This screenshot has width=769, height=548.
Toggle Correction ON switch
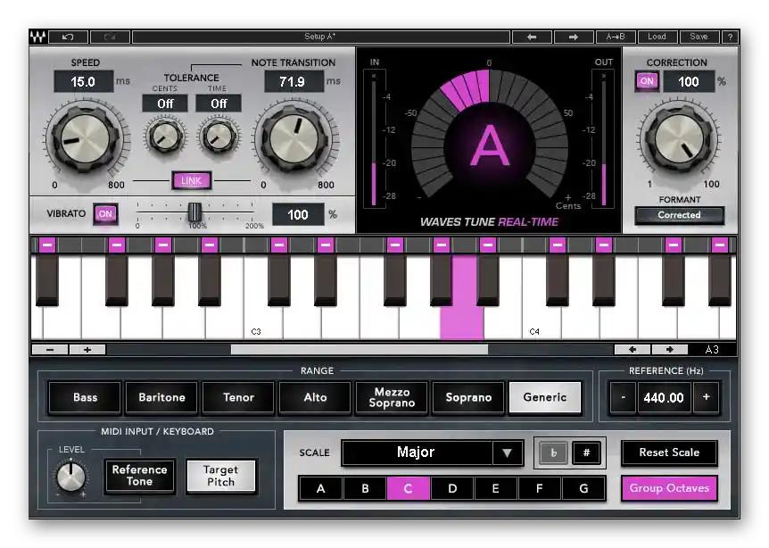pos(647,81)
